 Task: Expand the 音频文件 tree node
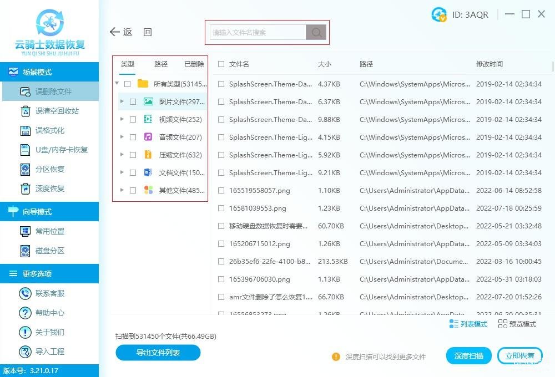click(122, 137)
